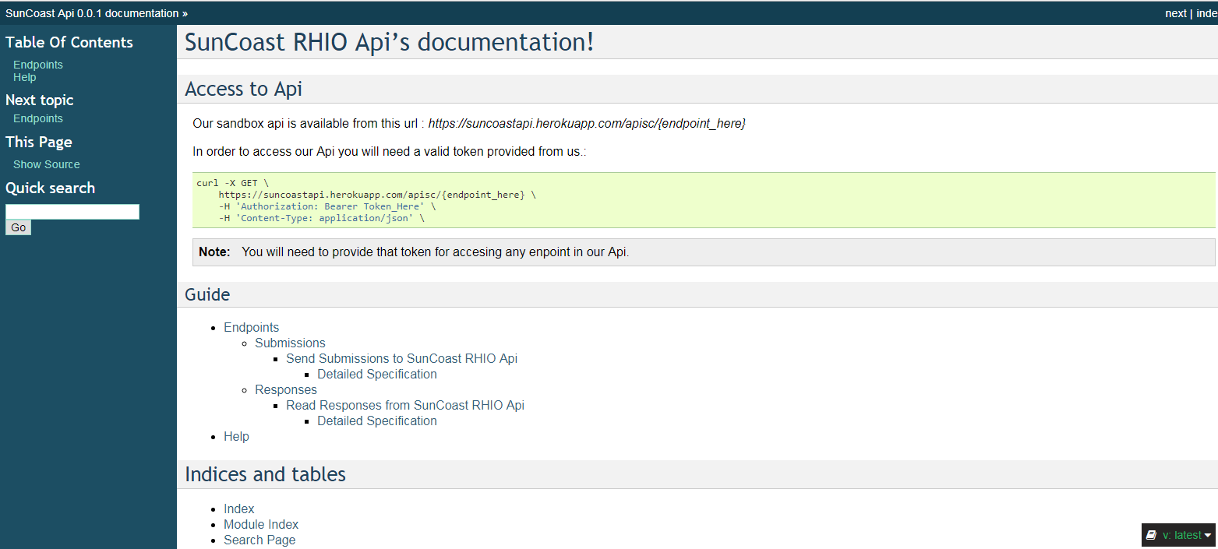Open the Search Page link
This screenshot has width=1218, height=549.
(259, 540)
